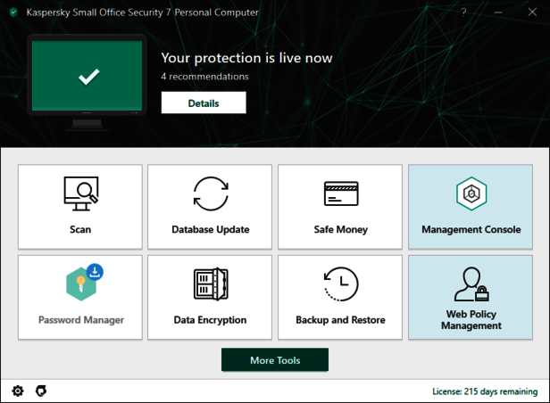
Task: Open the Support icon beside the gear
Action: click(40, 391)
